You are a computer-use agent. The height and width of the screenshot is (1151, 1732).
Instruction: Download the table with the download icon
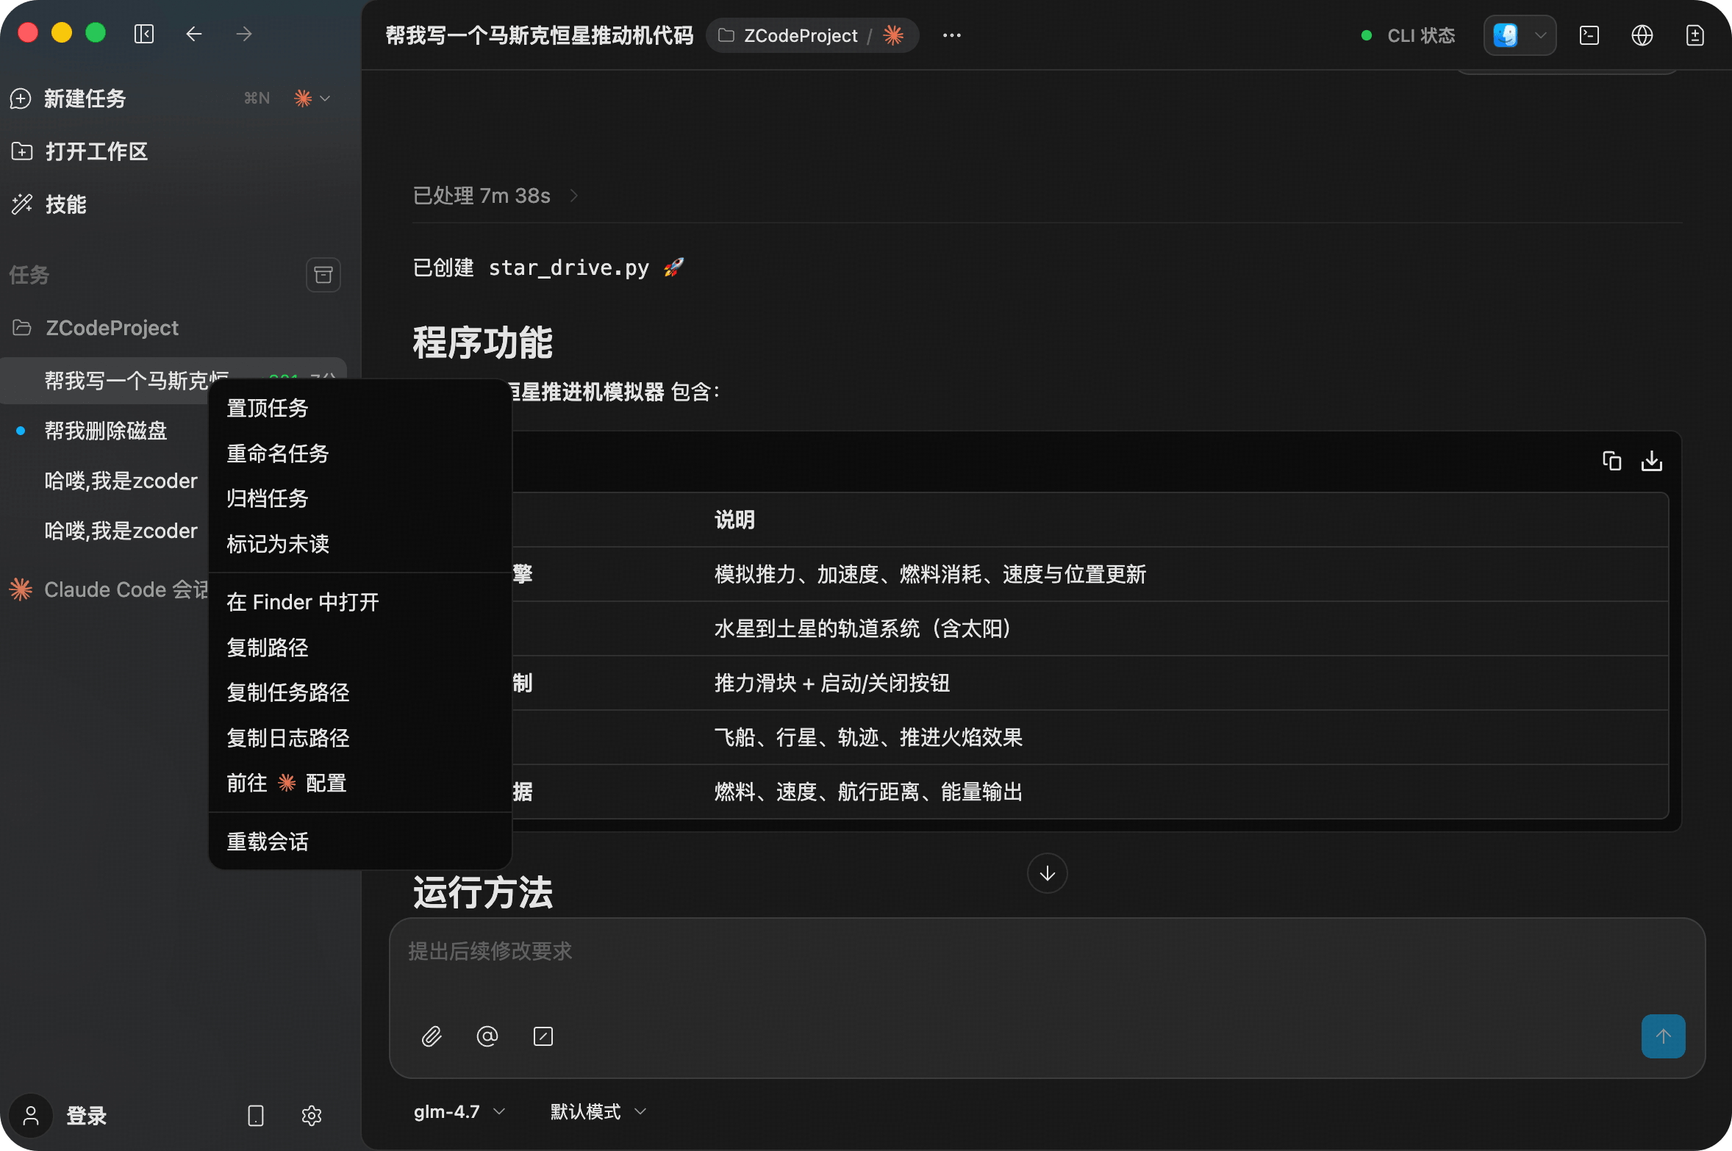(x=1652, y=461)
